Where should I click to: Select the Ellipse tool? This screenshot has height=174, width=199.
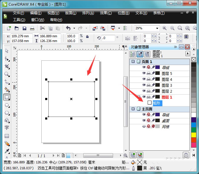click(x=7, y=105)
